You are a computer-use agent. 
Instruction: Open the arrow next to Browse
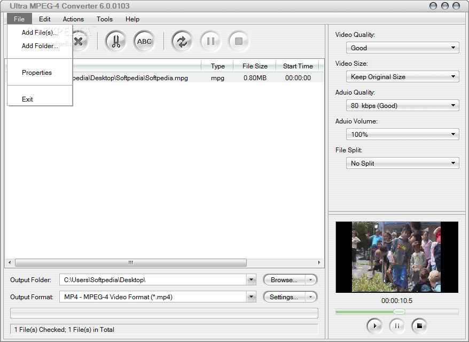[311, 280]
